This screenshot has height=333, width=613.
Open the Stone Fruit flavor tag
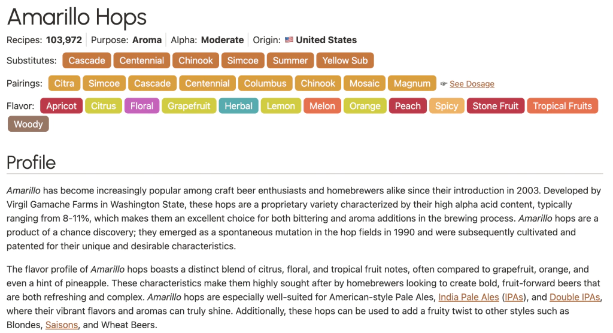(x=496, y=106)
